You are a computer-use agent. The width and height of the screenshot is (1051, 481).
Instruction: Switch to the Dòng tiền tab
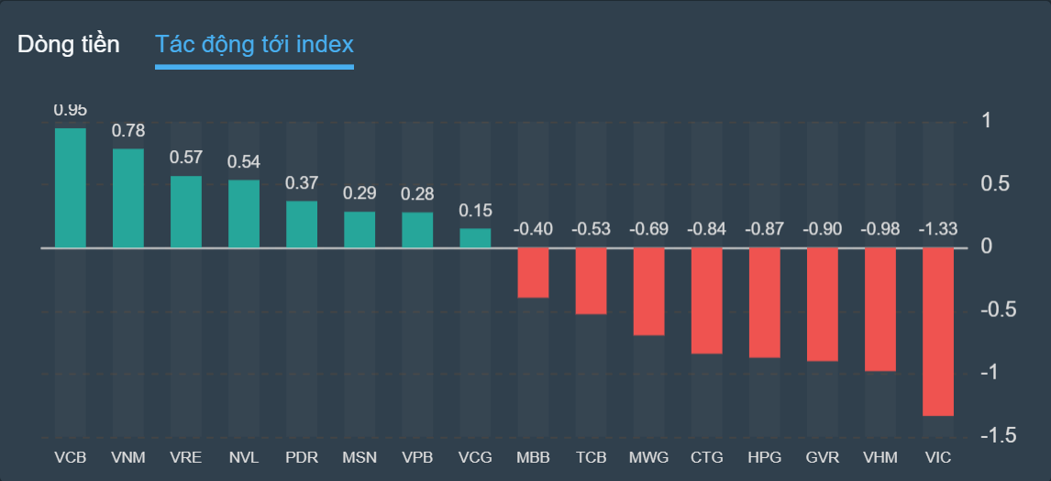tap(69, 45)
